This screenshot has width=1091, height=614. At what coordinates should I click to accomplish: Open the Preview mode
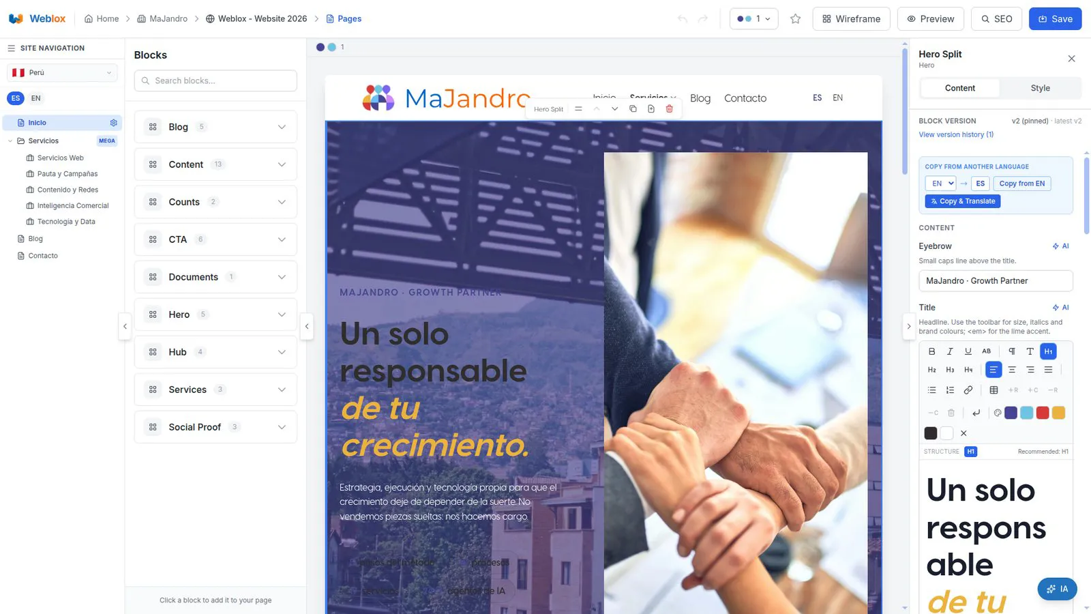pyautogui.click(x=930, y=19)
